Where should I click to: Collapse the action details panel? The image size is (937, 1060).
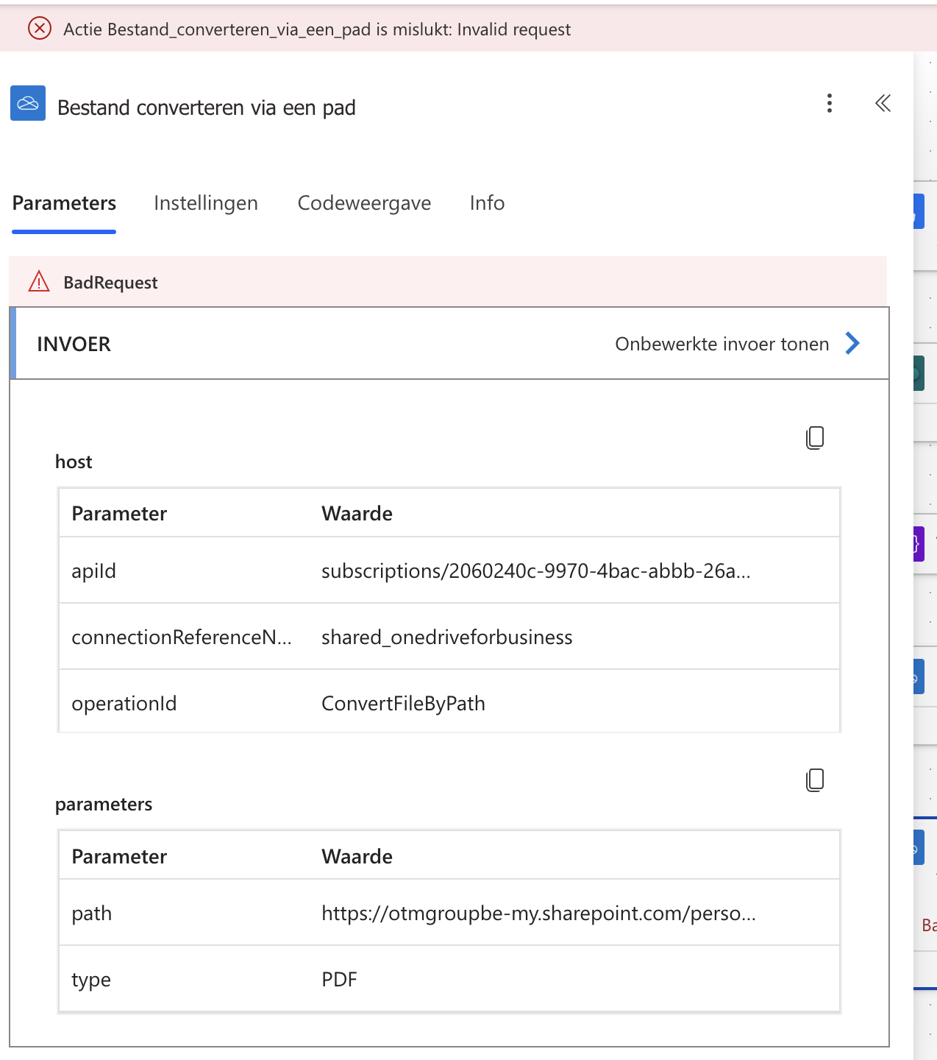click(x=883, y=103)
